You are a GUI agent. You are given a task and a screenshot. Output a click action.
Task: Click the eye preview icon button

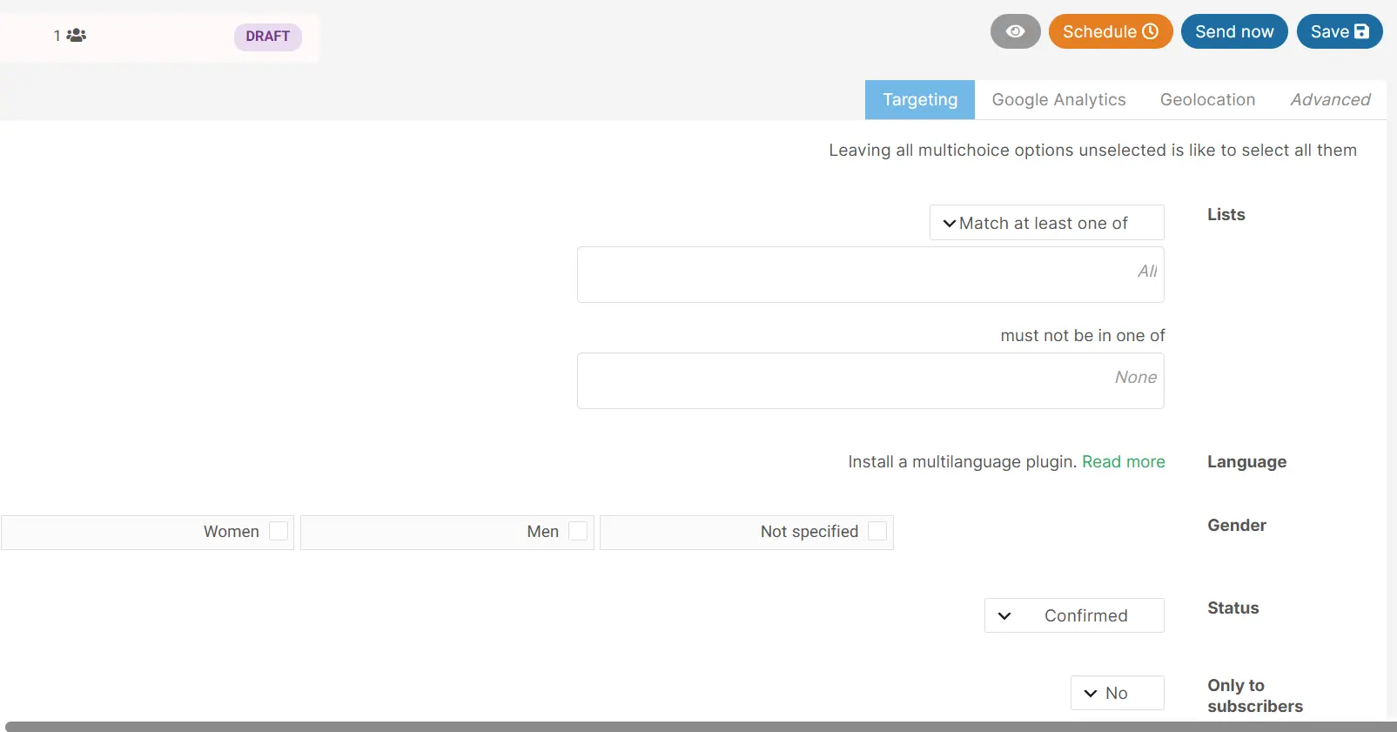1015,31
